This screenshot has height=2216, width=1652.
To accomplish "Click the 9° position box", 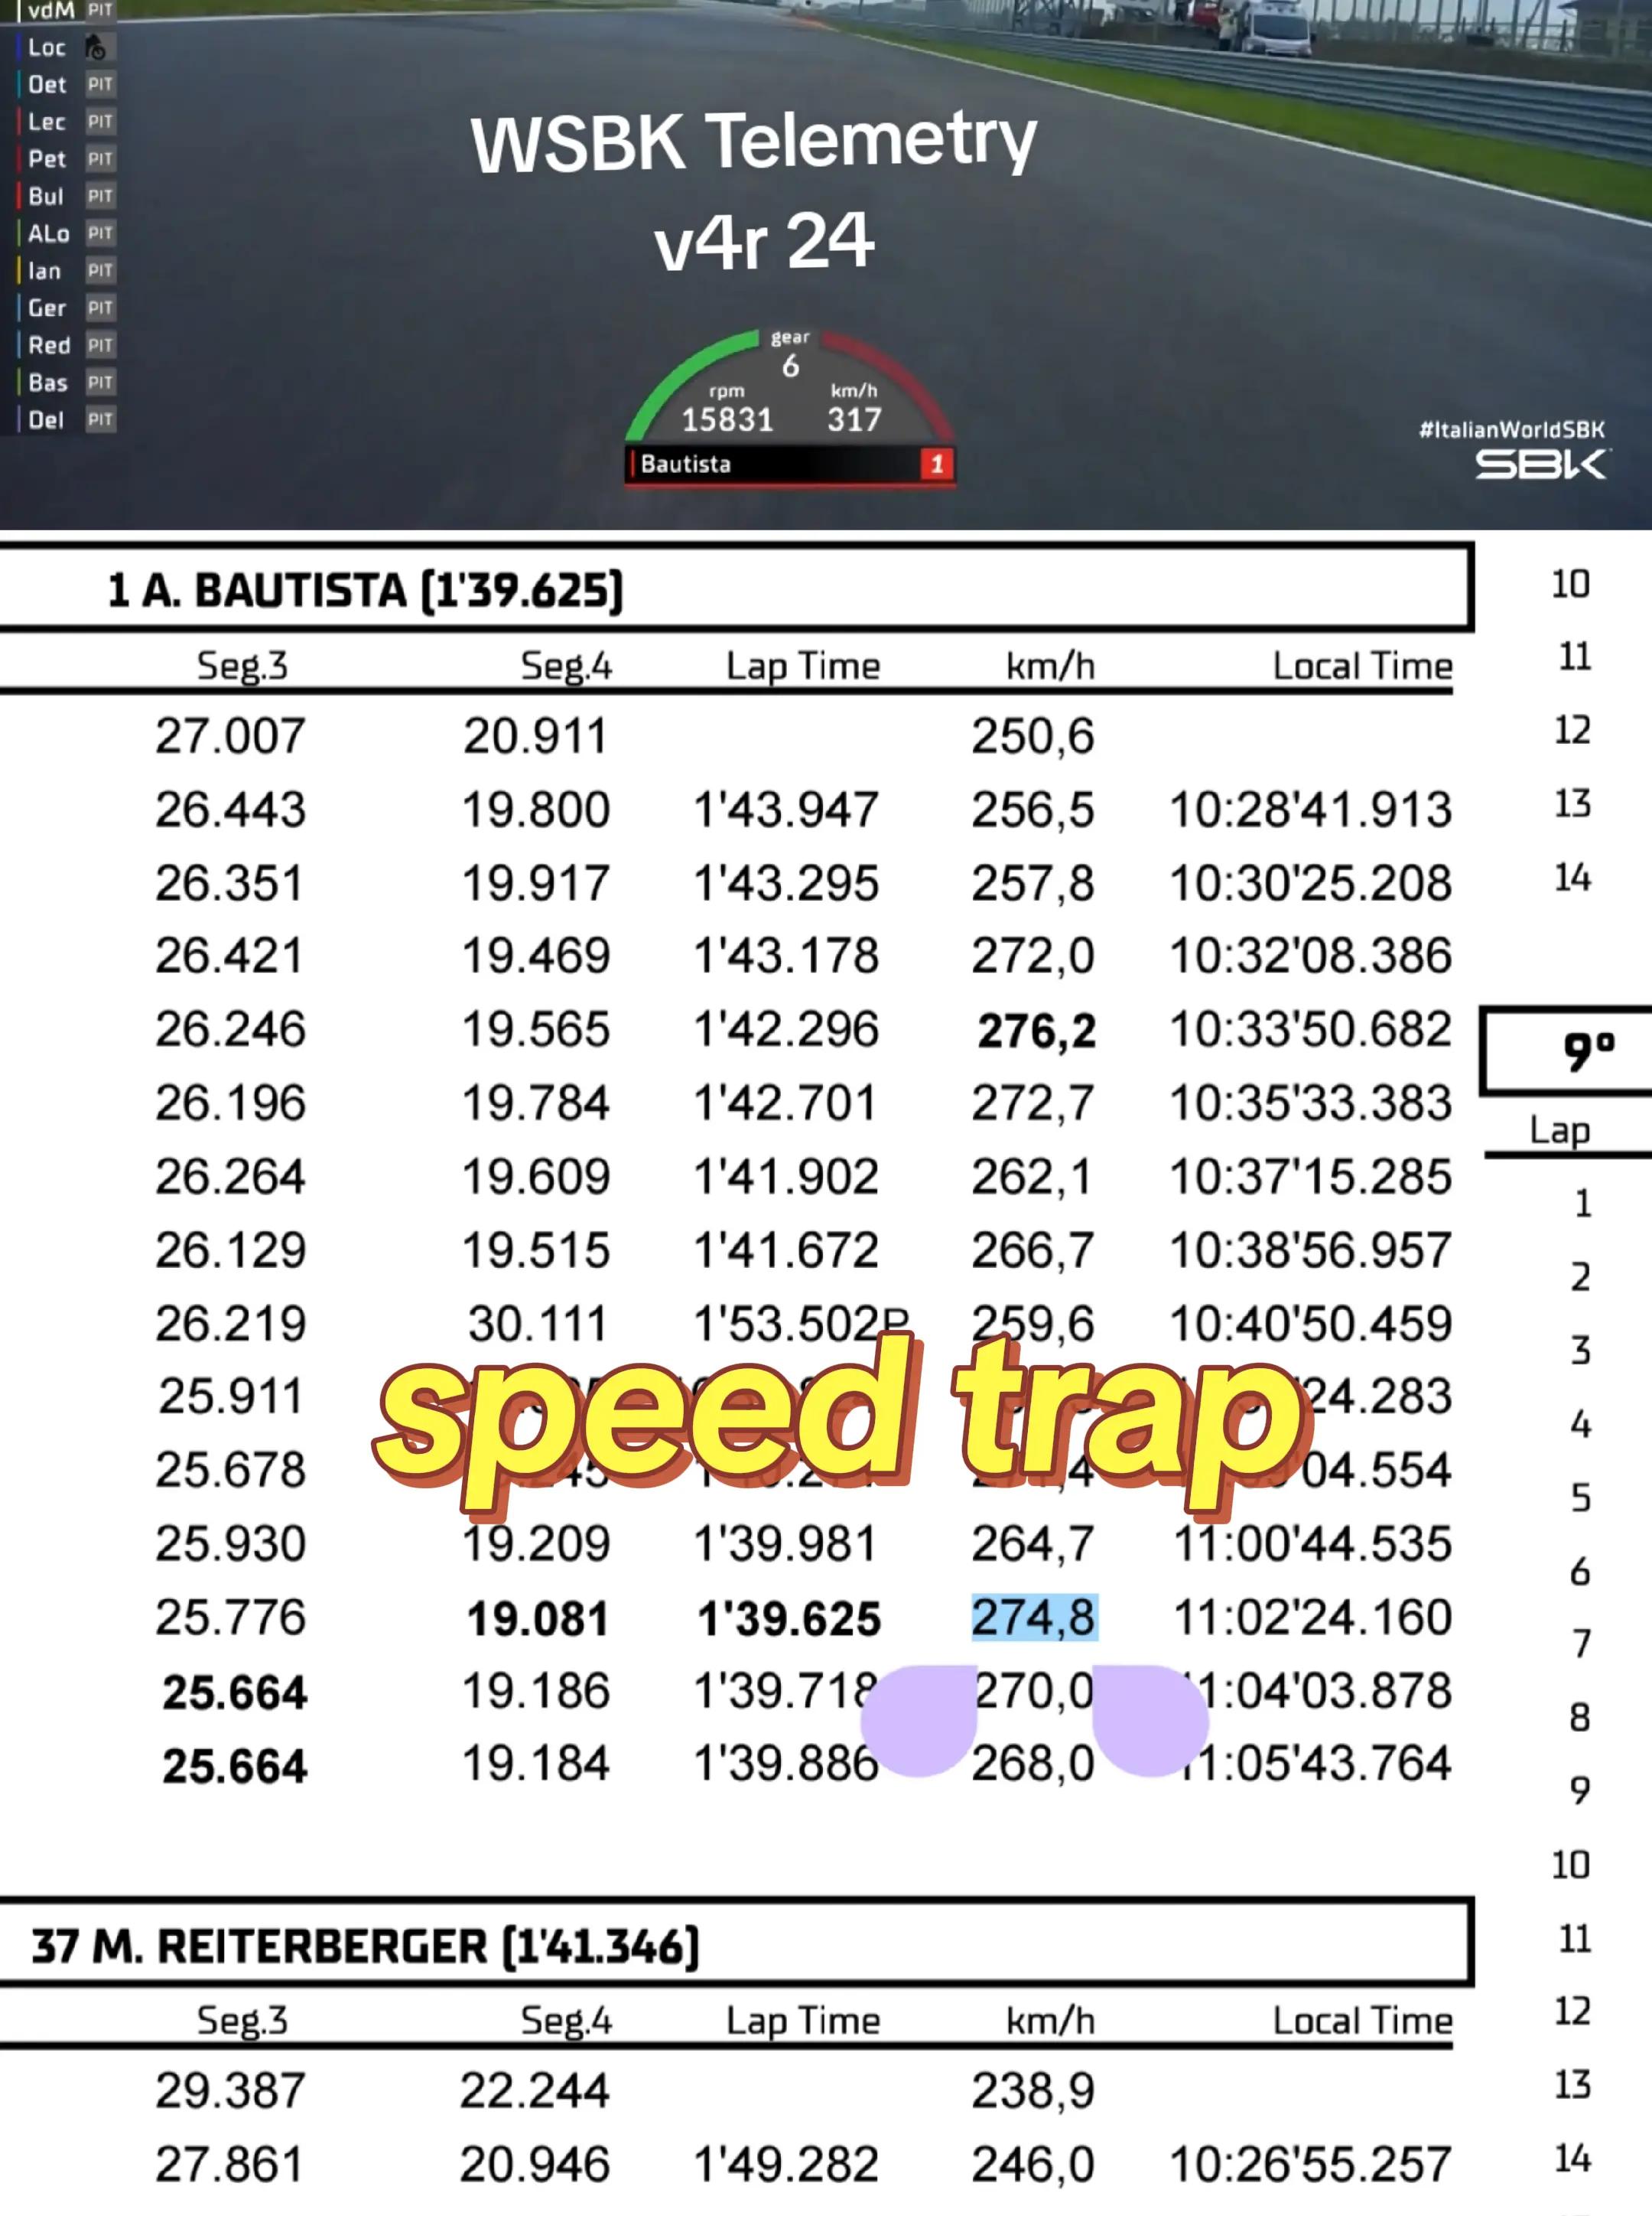I will pos(1566,1050).
